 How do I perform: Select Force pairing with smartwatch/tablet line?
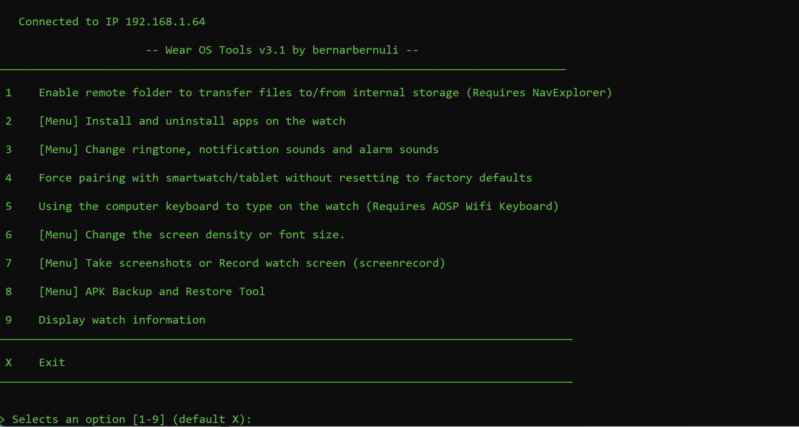[x=285, y=178]
